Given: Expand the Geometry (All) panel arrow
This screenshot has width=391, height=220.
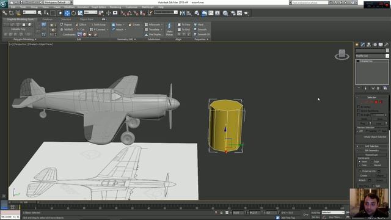Looking at the screenshot, I should [x=135, y=39].
